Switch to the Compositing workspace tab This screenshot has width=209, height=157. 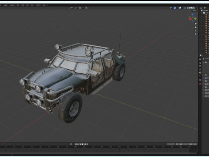coord(32,5)
